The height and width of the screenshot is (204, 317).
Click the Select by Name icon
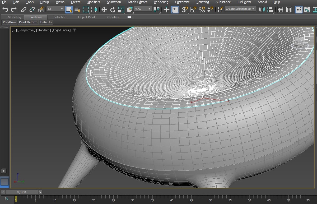tap(77, 10)
